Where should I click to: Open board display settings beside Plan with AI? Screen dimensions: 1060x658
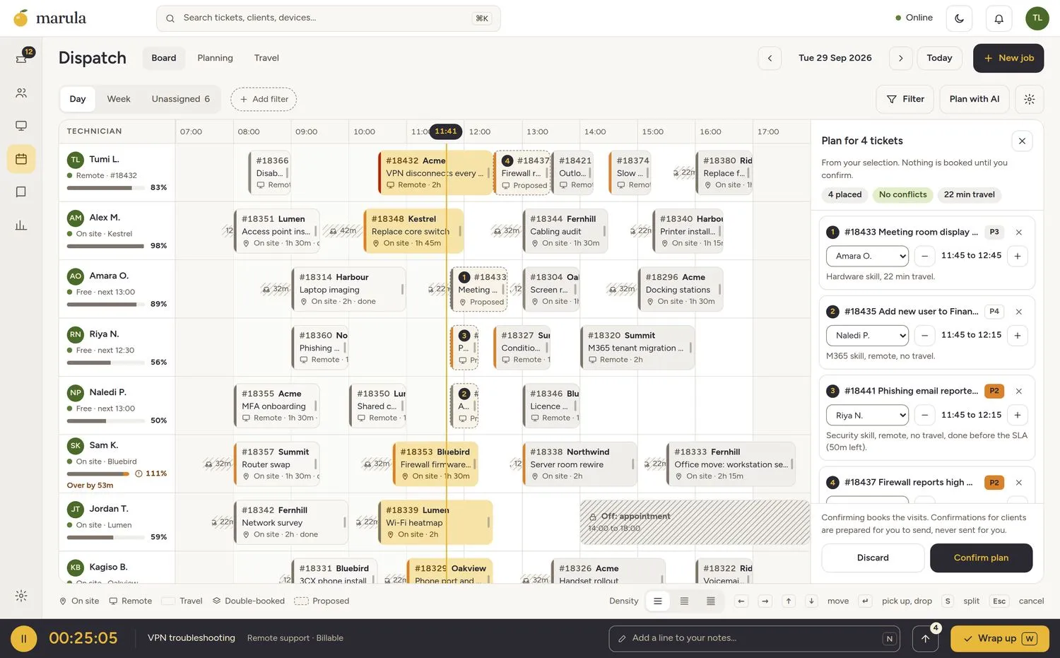(1030, 99)
